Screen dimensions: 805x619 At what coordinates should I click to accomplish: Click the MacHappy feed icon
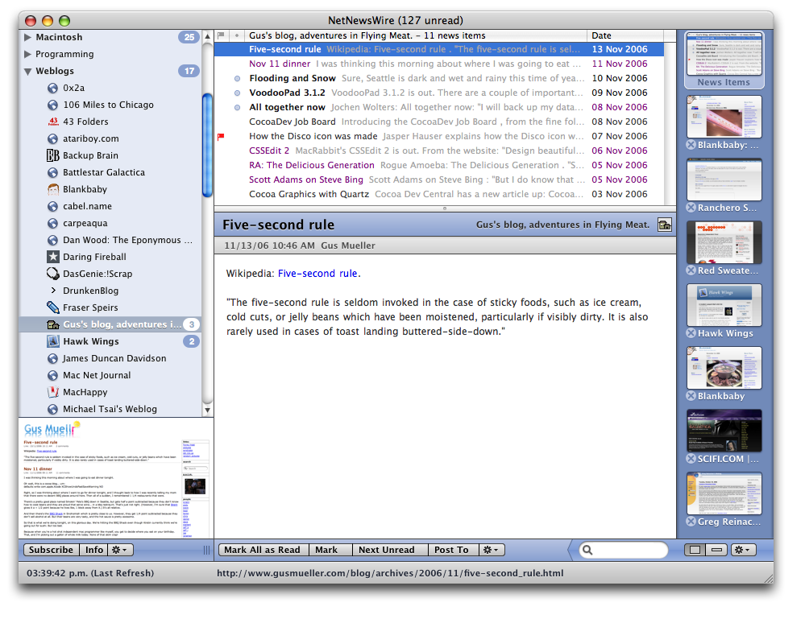[x=53, y=392]
